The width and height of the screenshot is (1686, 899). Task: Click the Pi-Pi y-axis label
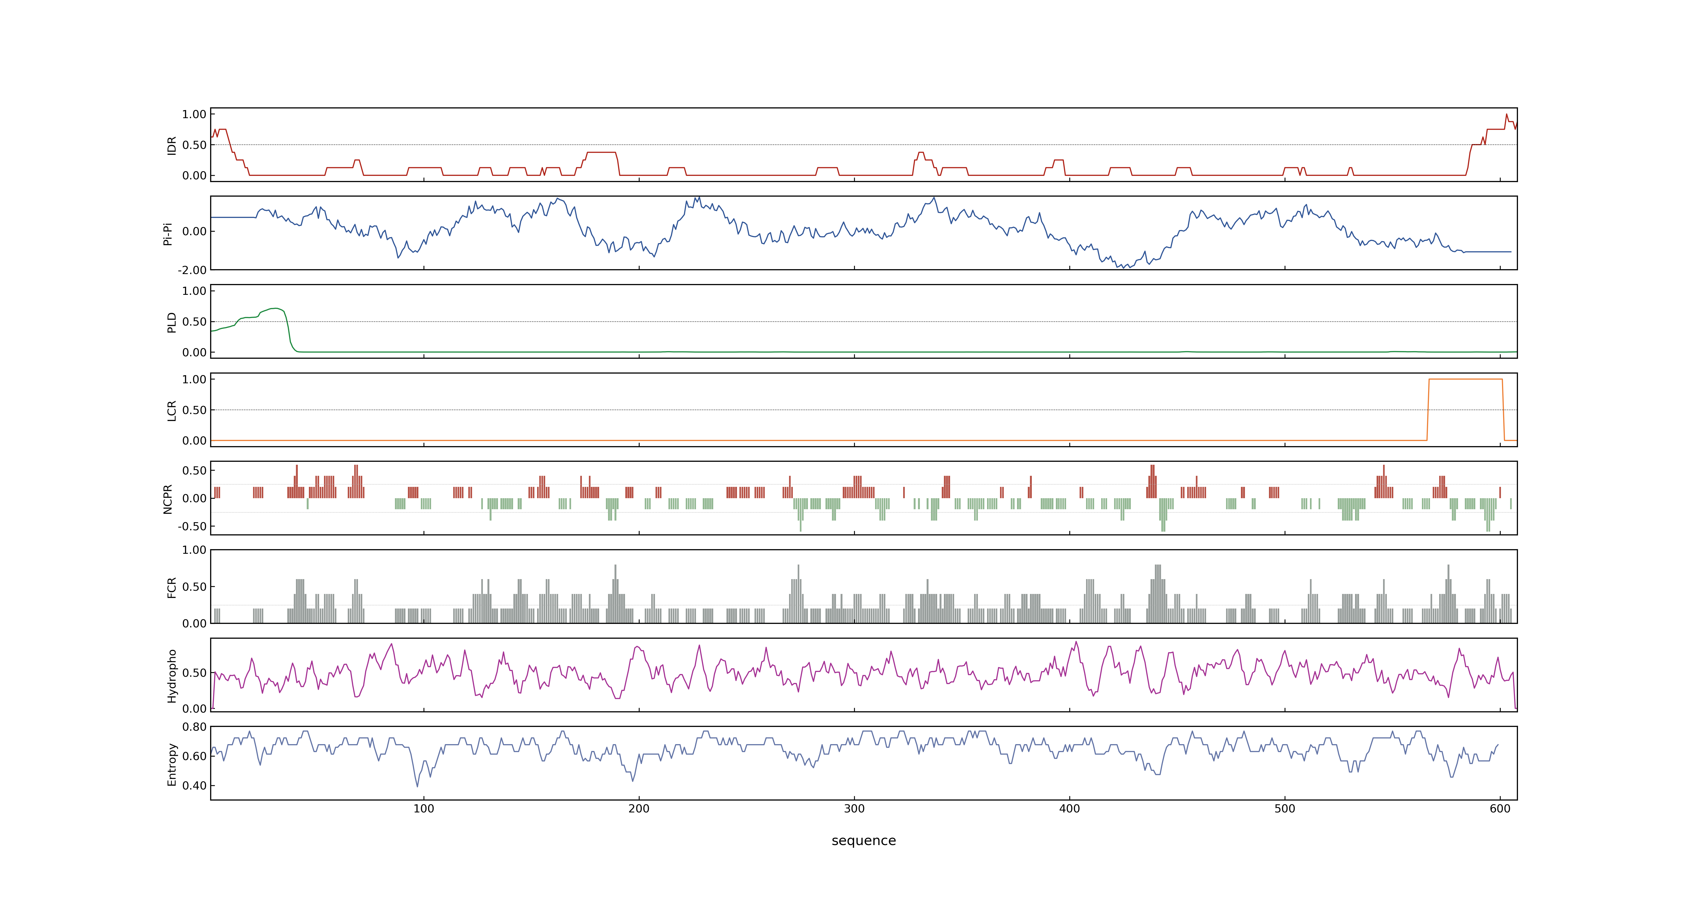[168, 234]
